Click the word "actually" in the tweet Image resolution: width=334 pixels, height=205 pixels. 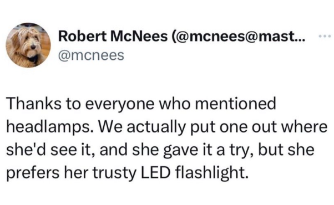(x=156, y=127)
